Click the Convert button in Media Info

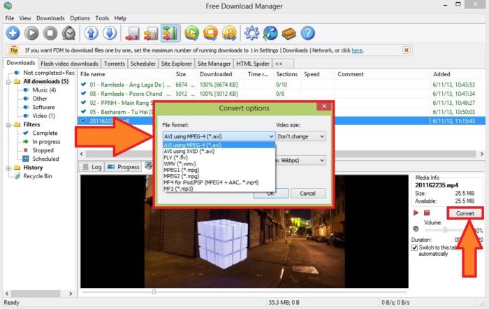[465, 213]
